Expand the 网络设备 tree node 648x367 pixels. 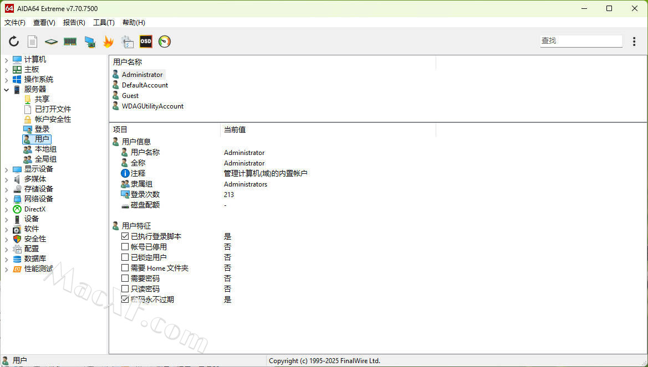(6, 199)
